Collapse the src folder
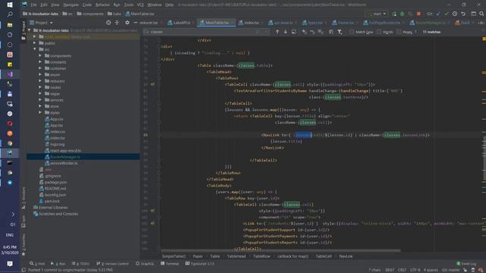Viewport: 486px width, 273px height. 35,49
